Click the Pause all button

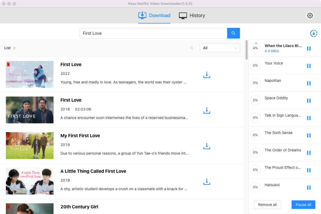pos(303,205)
